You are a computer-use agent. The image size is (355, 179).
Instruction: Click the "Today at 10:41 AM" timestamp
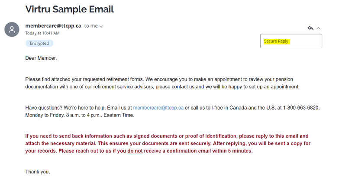click(x=42, y=33)
